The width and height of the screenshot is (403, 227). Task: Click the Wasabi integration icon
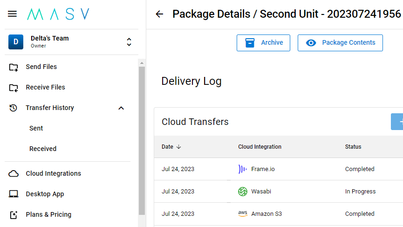tap(243, 192)
